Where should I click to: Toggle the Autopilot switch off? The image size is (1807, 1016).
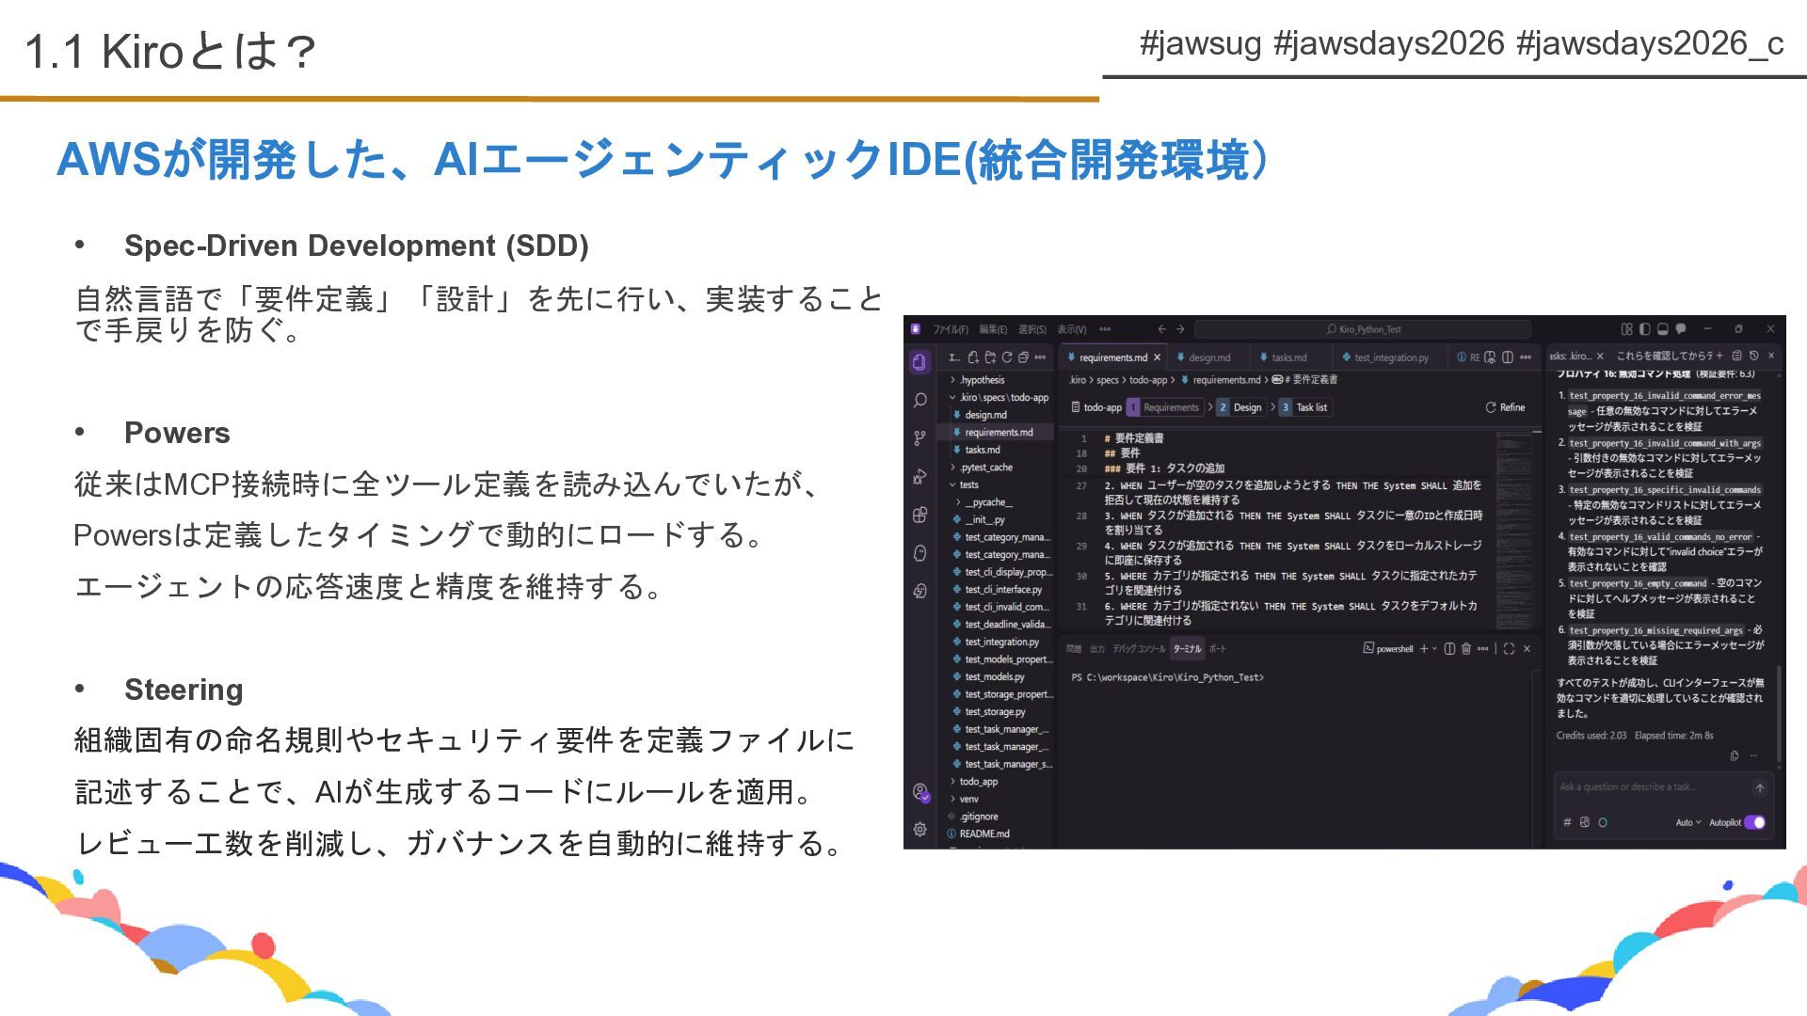coord(1754,822)
